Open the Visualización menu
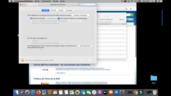Viewport: 171px width, 96px height. [46, 1]
